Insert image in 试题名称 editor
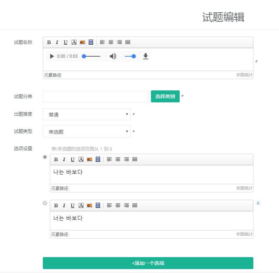279x274 pixels. tap(82, 42)
